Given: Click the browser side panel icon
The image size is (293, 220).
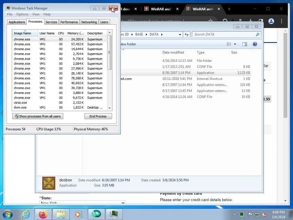Looking at the screenshot, I should 261,21.
